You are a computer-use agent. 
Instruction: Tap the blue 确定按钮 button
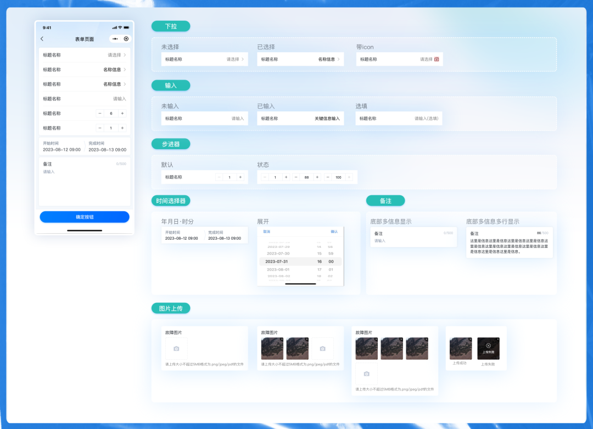[85, 217]
